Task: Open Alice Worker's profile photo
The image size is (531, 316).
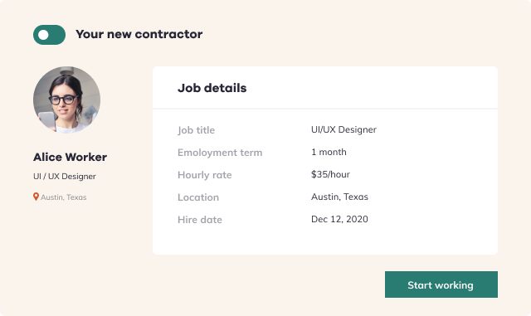Action: [66, 100]
